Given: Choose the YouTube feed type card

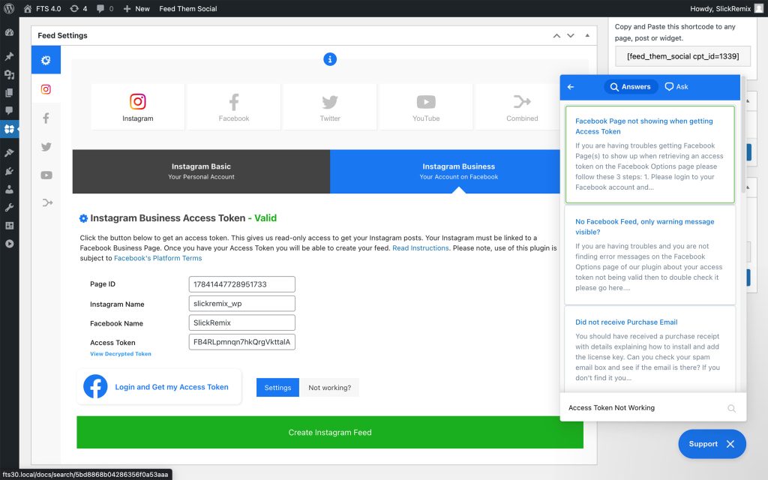Looking at the screenshot, I should 426,106.
